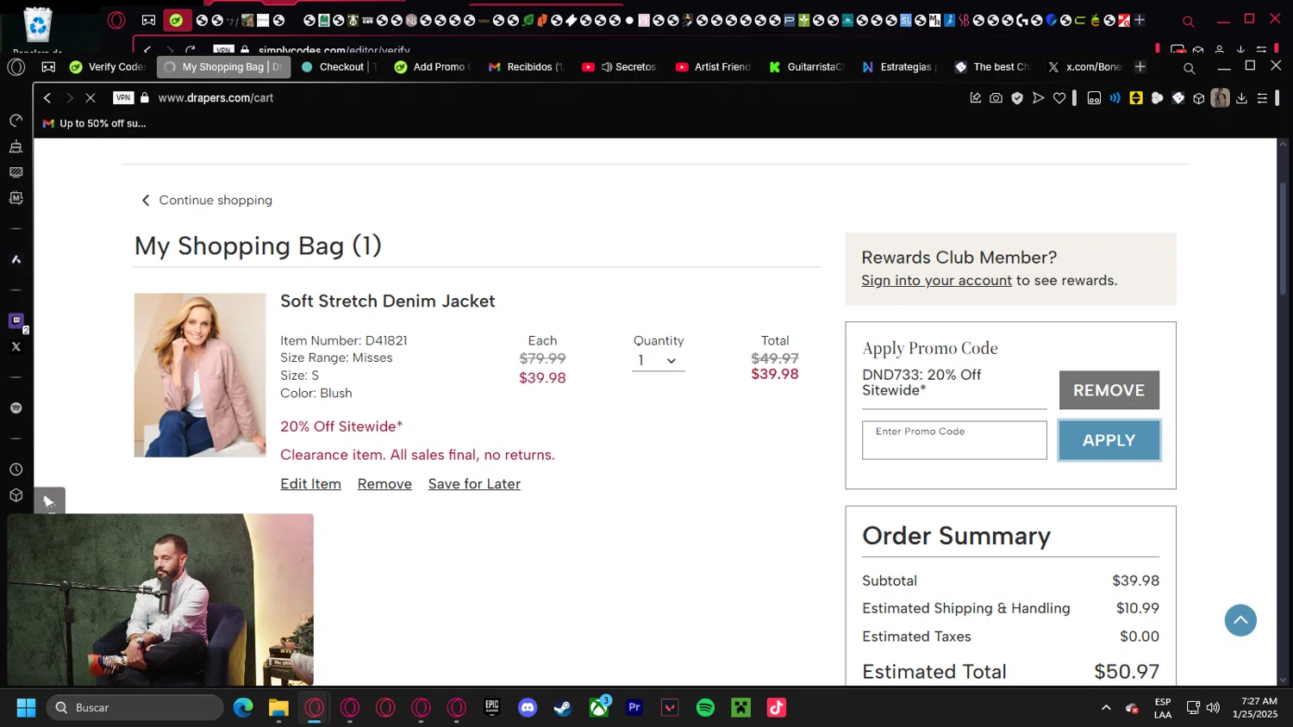
Task: Remove jacket from shopping bag
Action: pos(384,484)
